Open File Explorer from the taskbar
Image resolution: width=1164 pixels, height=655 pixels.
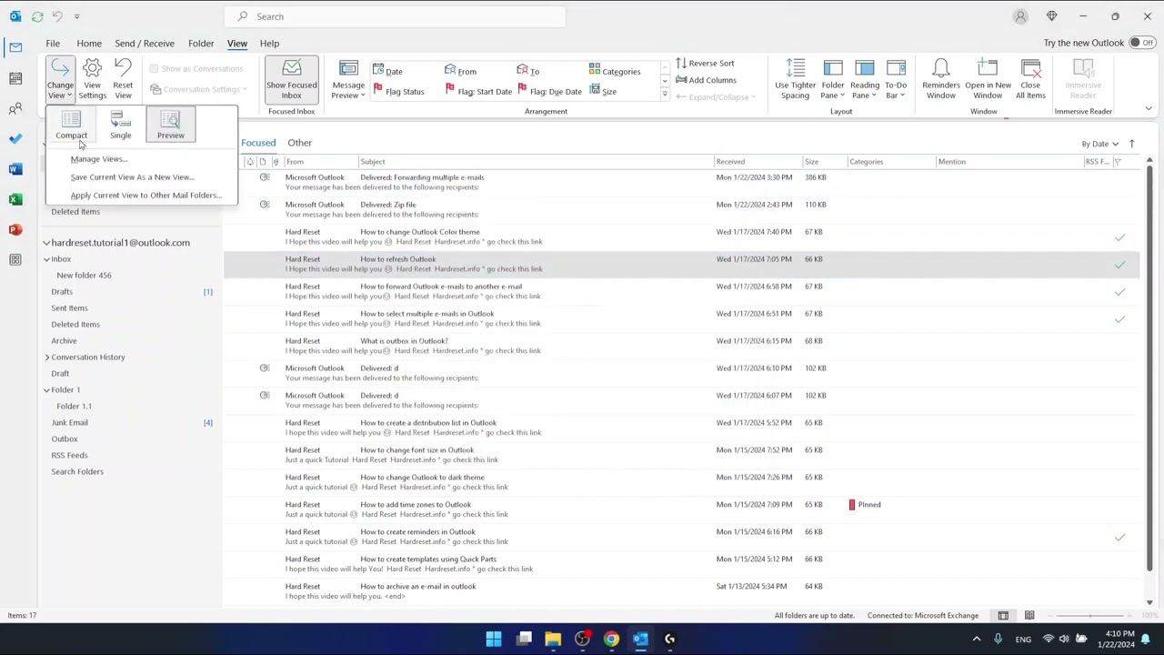[553, 639]
